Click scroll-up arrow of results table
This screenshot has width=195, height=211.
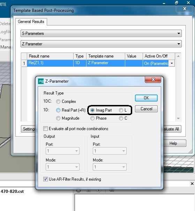178,56
